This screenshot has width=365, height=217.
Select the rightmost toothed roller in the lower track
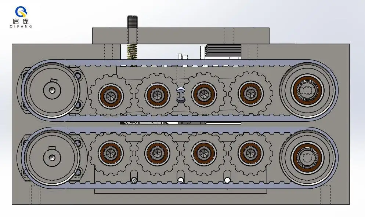250,153
